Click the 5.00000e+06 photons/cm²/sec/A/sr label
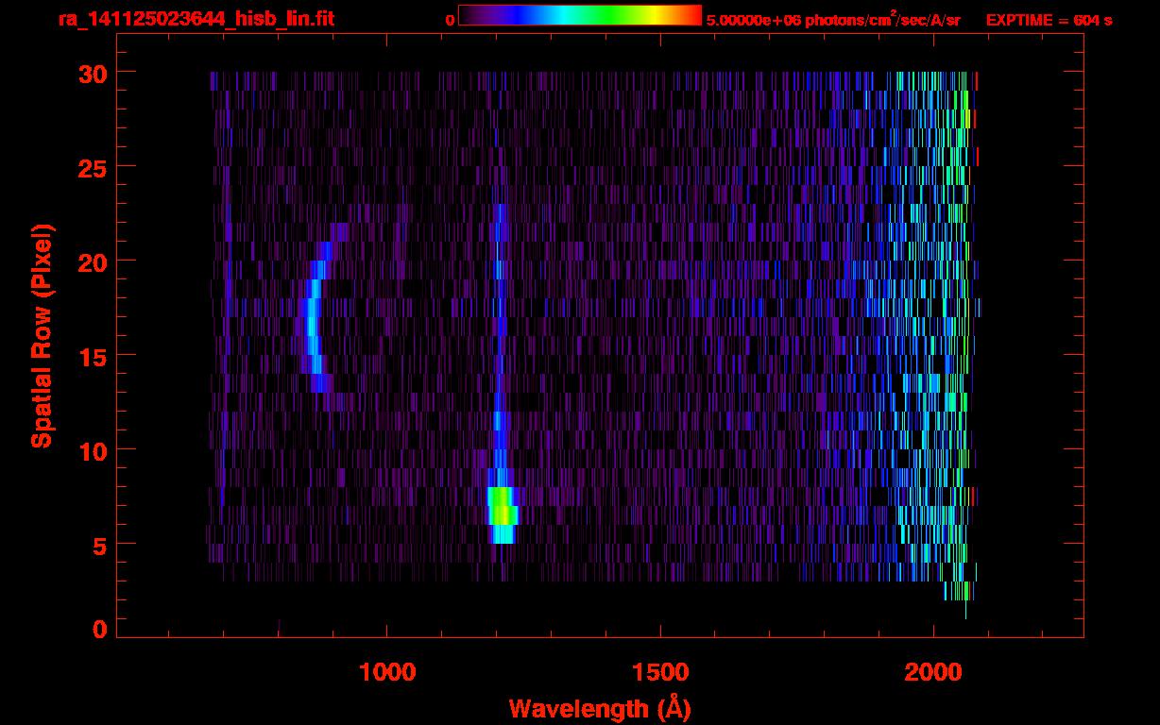1160x725 pixels. point(833,19)
